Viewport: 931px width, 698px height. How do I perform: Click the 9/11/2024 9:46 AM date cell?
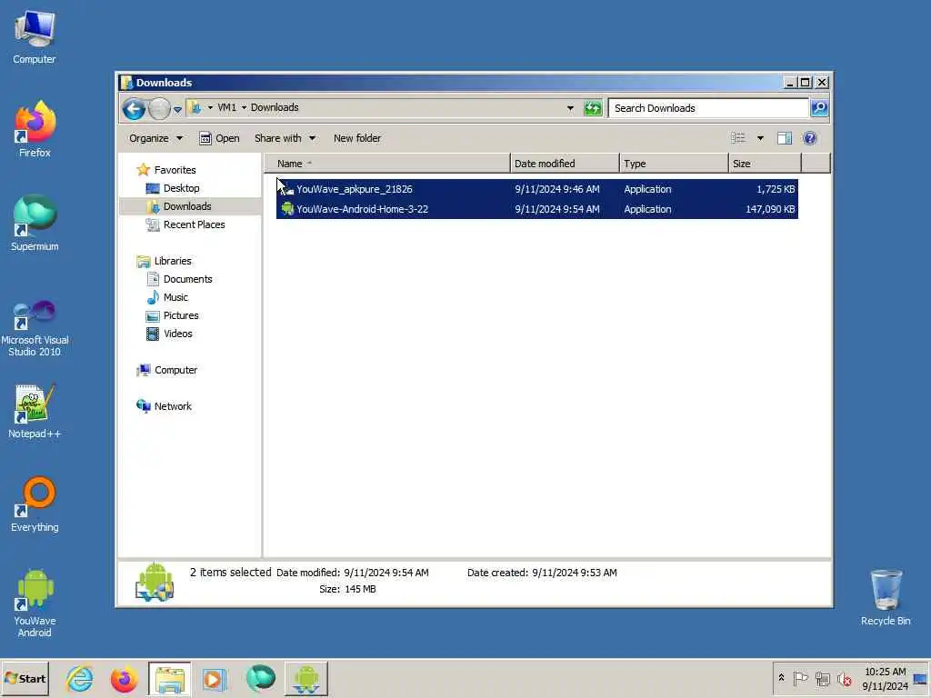tap(557, 189)
